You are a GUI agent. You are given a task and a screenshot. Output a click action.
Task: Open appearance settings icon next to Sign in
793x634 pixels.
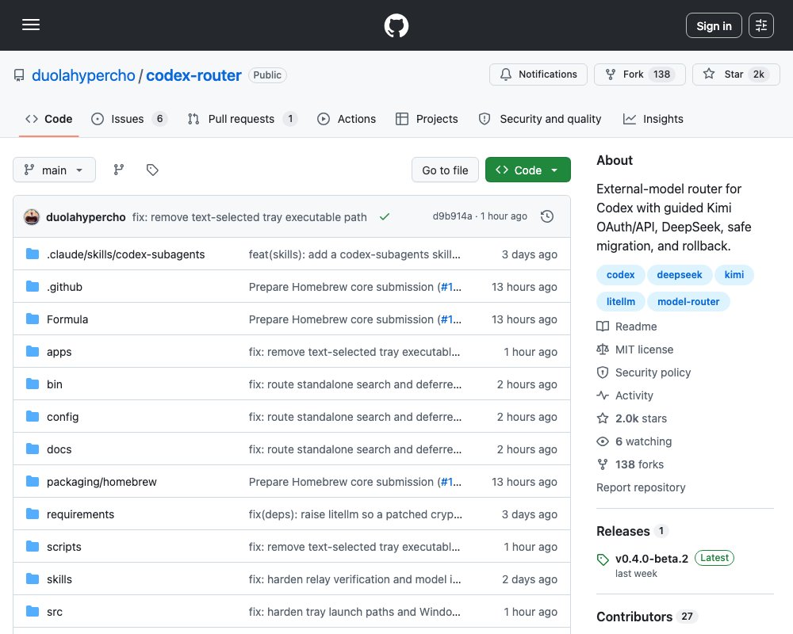pos(761,25)
